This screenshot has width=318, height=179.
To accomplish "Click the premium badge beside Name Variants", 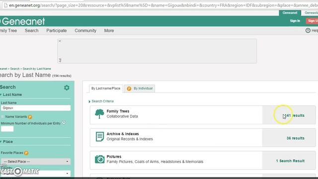I will tap(30, 117).
